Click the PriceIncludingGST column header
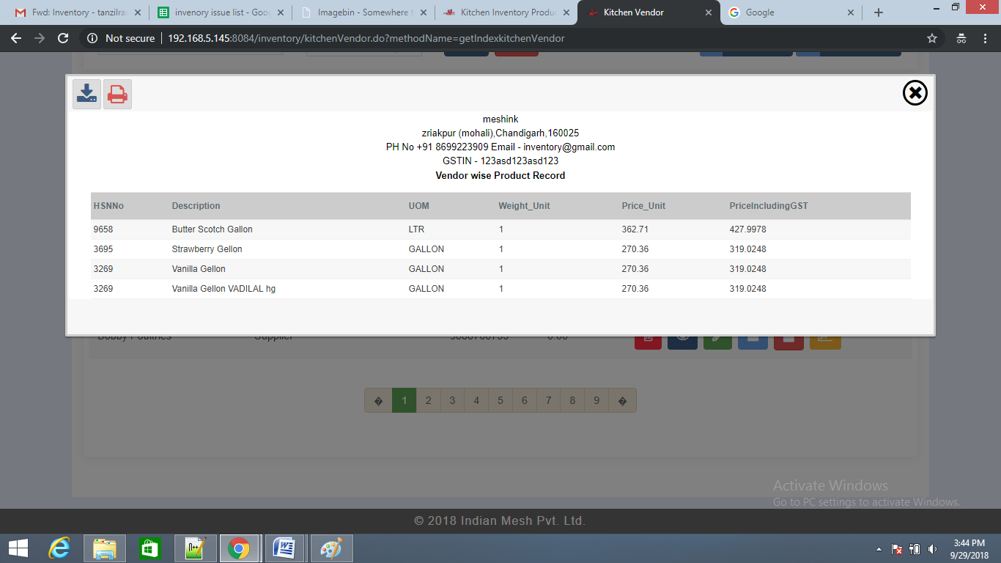This screenshot has width=1001, height=563. 769,206
